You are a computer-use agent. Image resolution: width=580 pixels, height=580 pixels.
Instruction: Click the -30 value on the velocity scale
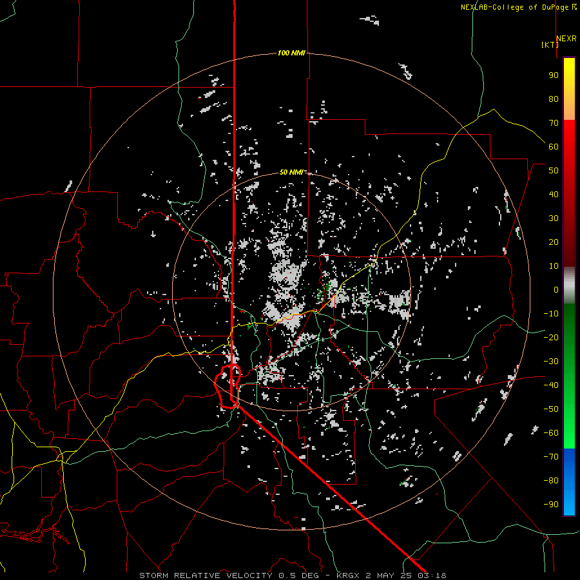(x=551, y=362)
